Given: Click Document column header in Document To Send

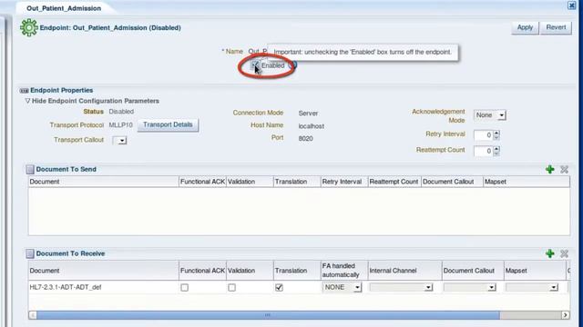Looking at the screenshot, I should 103,182.
